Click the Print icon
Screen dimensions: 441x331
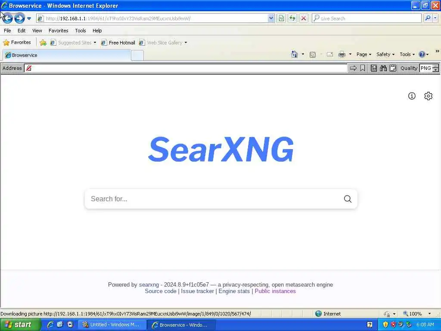[x=342, y=54]
